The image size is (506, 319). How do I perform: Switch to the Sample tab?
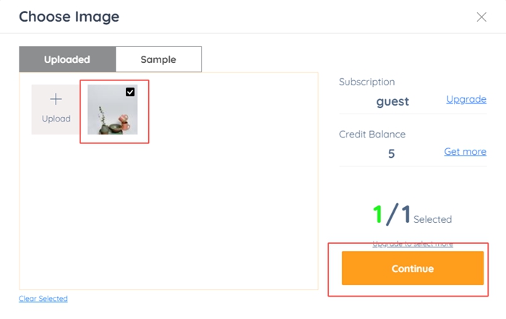click(158, 59)
